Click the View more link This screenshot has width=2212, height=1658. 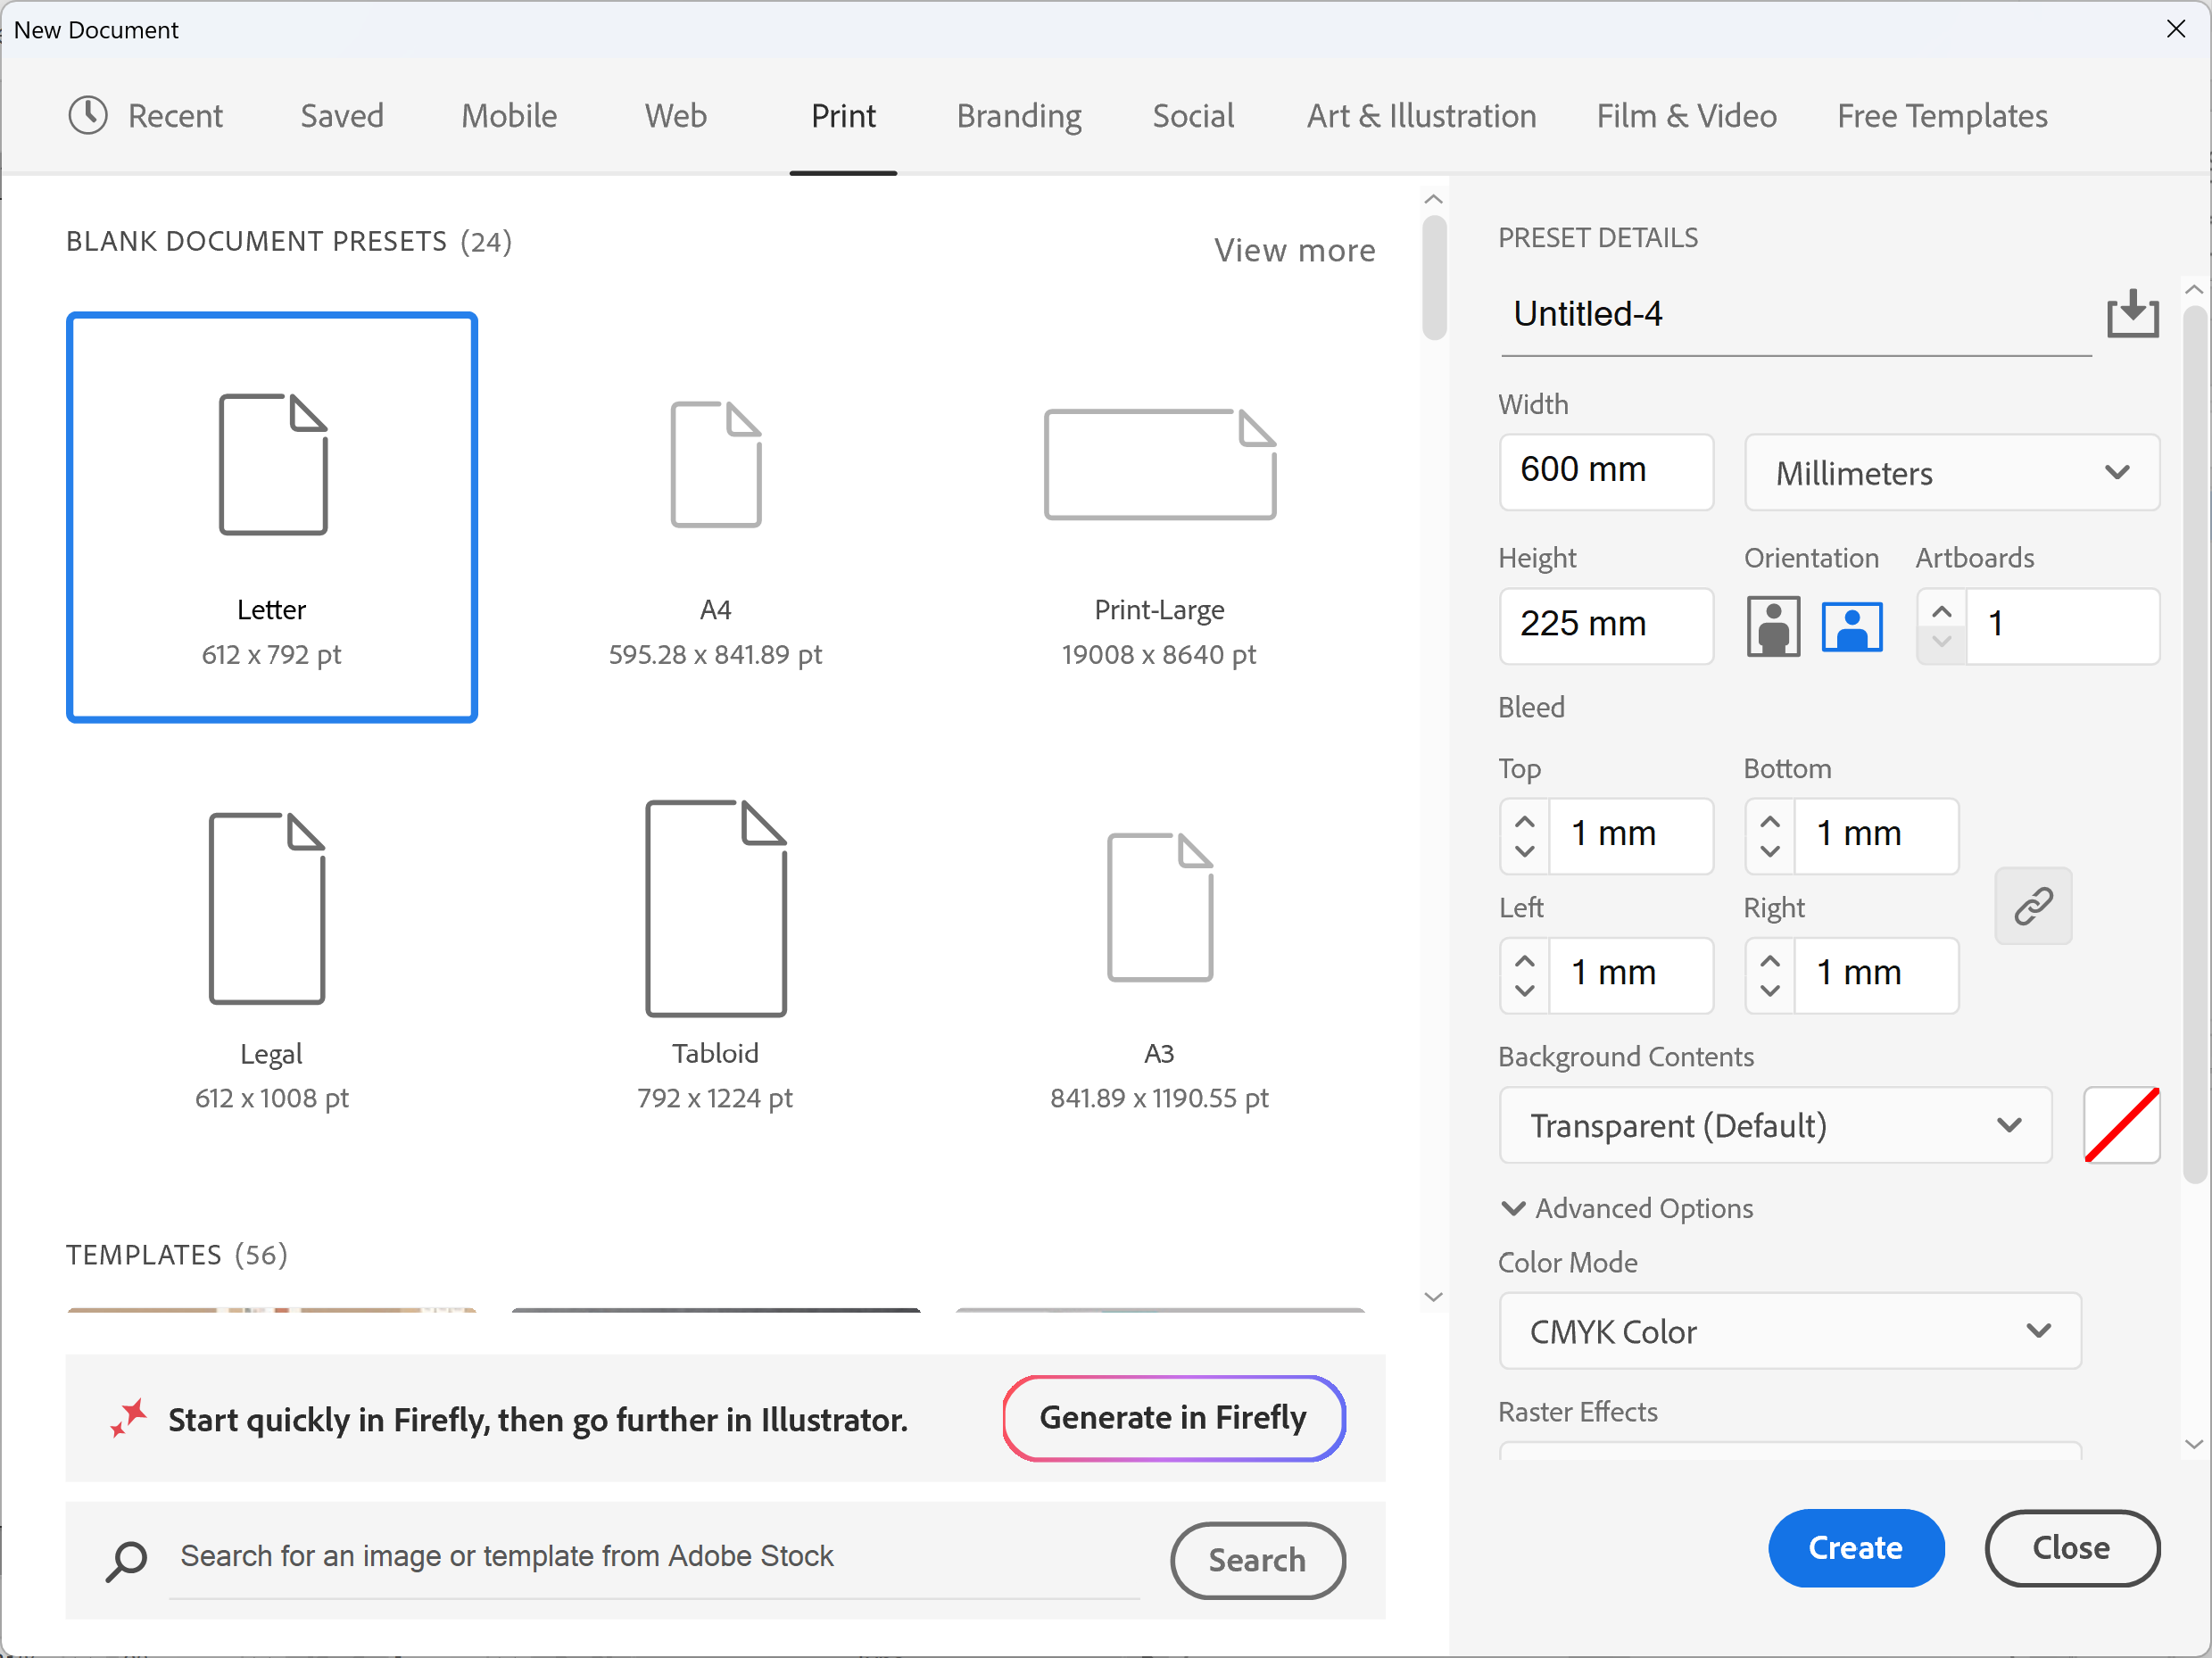(1295, 250)
